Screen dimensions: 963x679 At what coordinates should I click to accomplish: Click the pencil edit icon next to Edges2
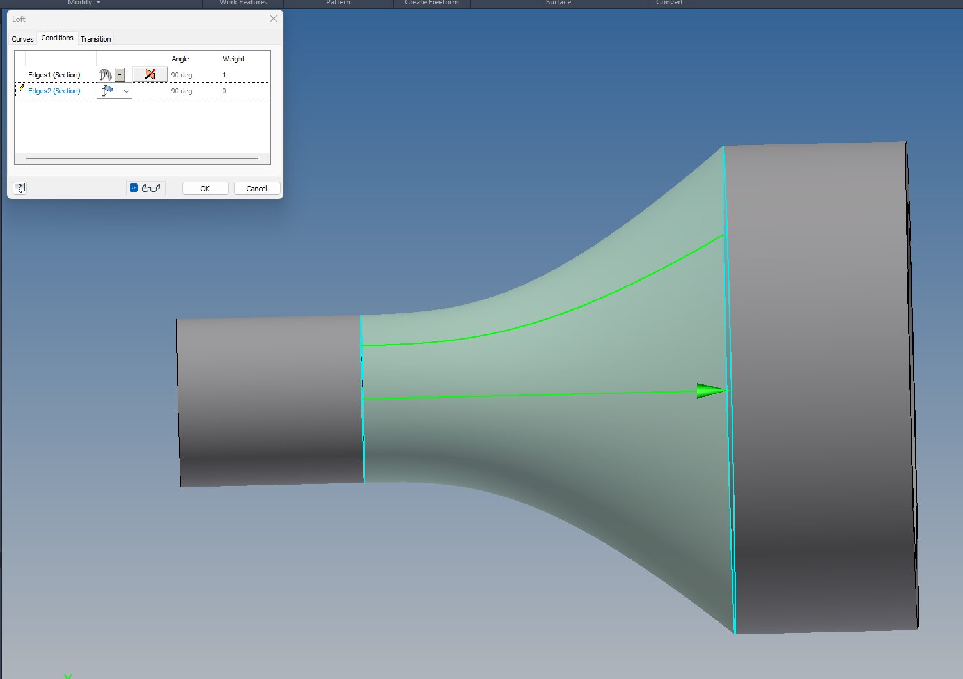pyautogui.click(x=21, y=90)
